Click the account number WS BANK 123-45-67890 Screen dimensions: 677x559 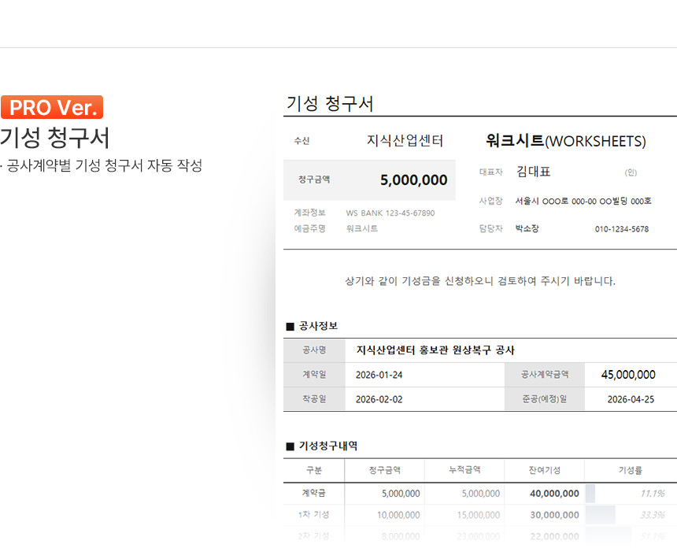(390, 213)
